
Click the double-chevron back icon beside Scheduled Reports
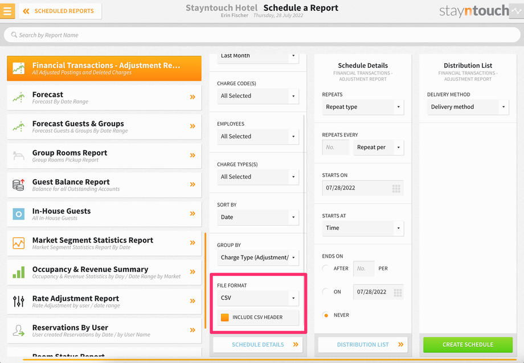point(26,11)
